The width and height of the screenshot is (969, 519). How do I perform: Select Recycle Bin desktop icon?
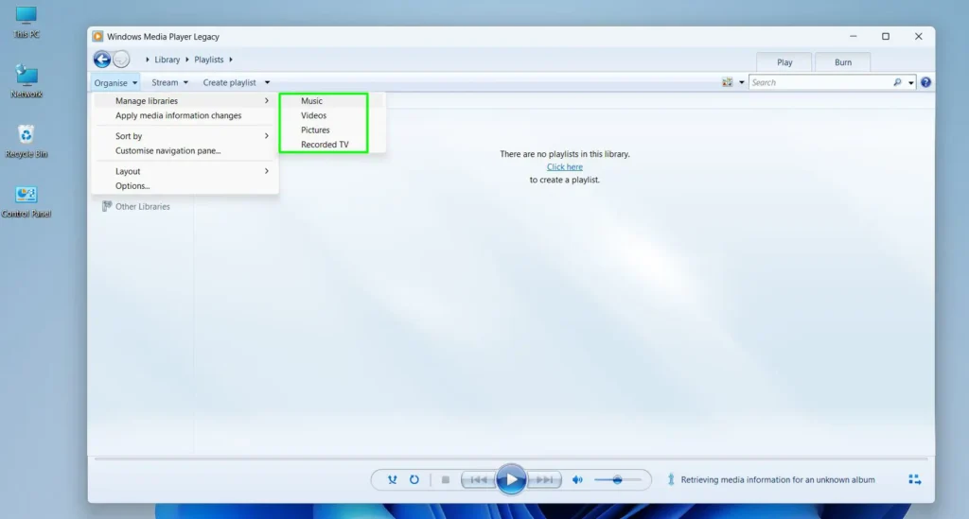(26, 141)
